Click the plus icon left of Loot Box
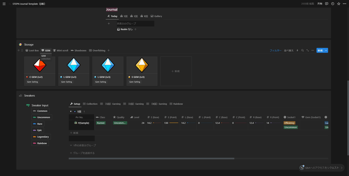 pyautogui.click(x=19, y=51)
